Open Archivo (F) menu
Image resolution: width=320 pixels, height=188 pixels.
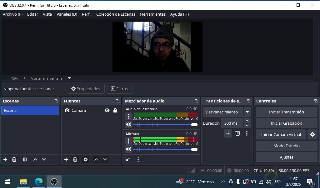point(12,14)
